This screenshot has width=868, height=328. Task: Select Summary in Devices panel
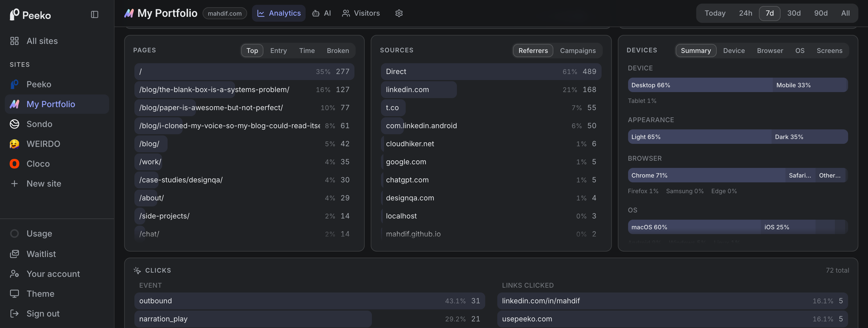click(696, 51)
